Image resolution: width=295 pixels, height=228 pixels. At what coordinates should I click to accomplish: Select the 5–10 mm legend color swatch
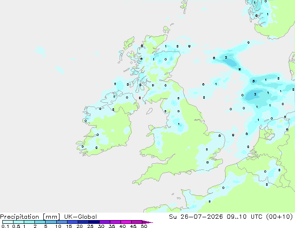click(51, 222)
